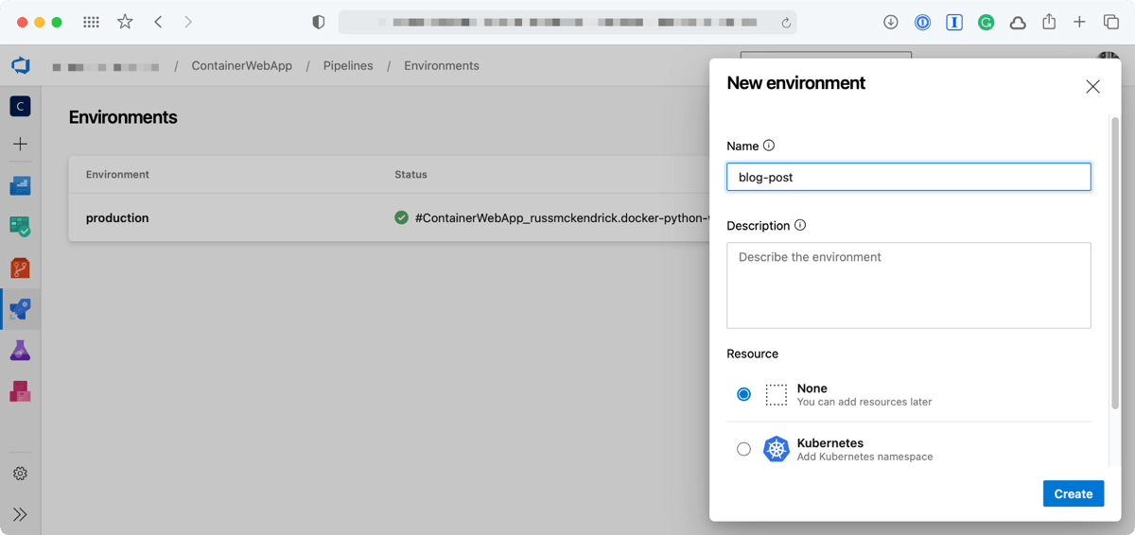Click the panel's vertical scrollbar
The width and height of the screenshot is (1135, 535).
coord(1114,265)
